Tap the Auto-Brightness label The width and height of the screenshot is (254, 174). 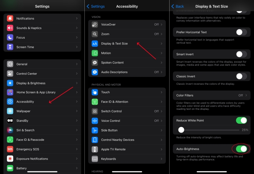[x=188, y=149]
